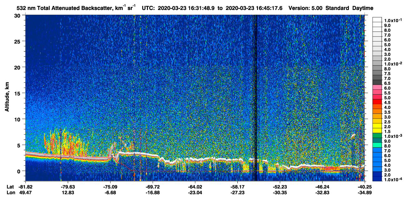The width and height of the screenshot is (405, 208).
Task: Click the latitude value '-58.17'
Action: tap(237, 187)
